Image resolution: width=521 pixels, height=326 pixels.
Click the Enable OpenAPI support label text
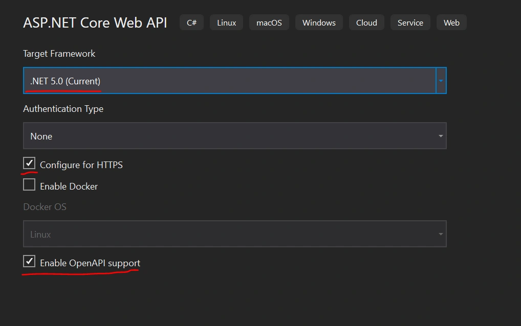click(x=90, y=263)
